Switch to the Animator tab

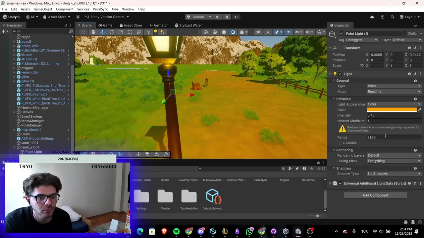(158, 25)
